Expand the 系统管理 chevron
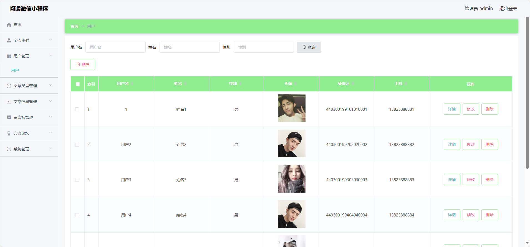This screenshot has width=530, height=247. pos(51,148)
